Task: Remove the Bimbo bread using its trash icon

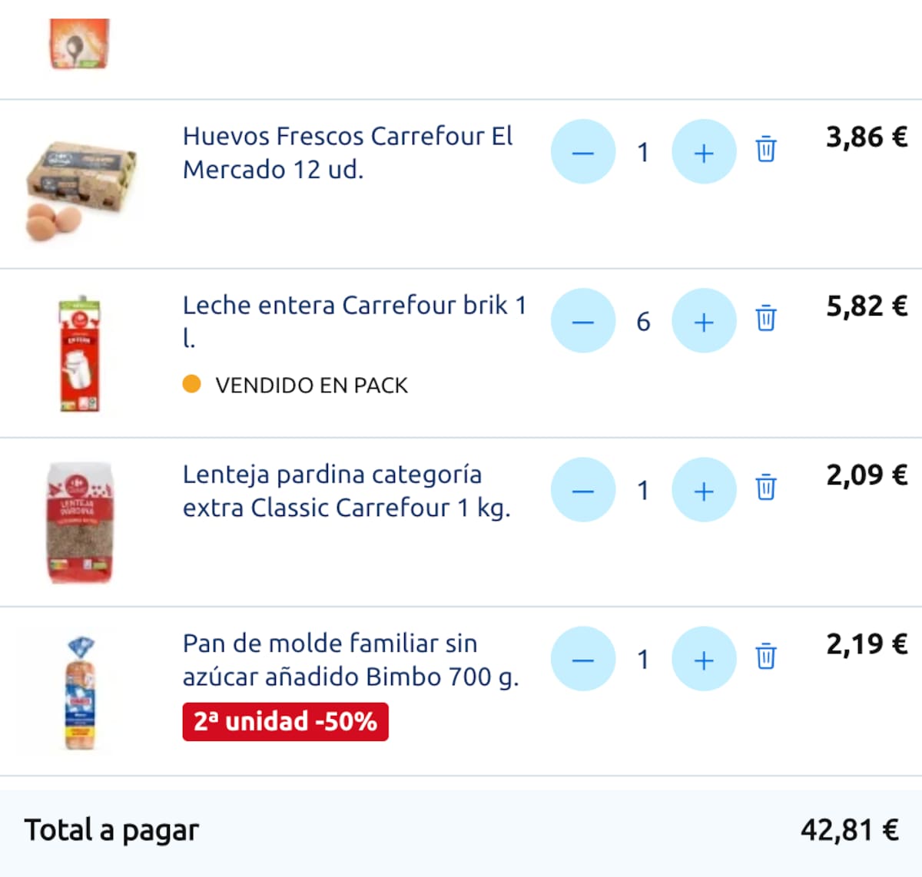Action: (765, 659)
